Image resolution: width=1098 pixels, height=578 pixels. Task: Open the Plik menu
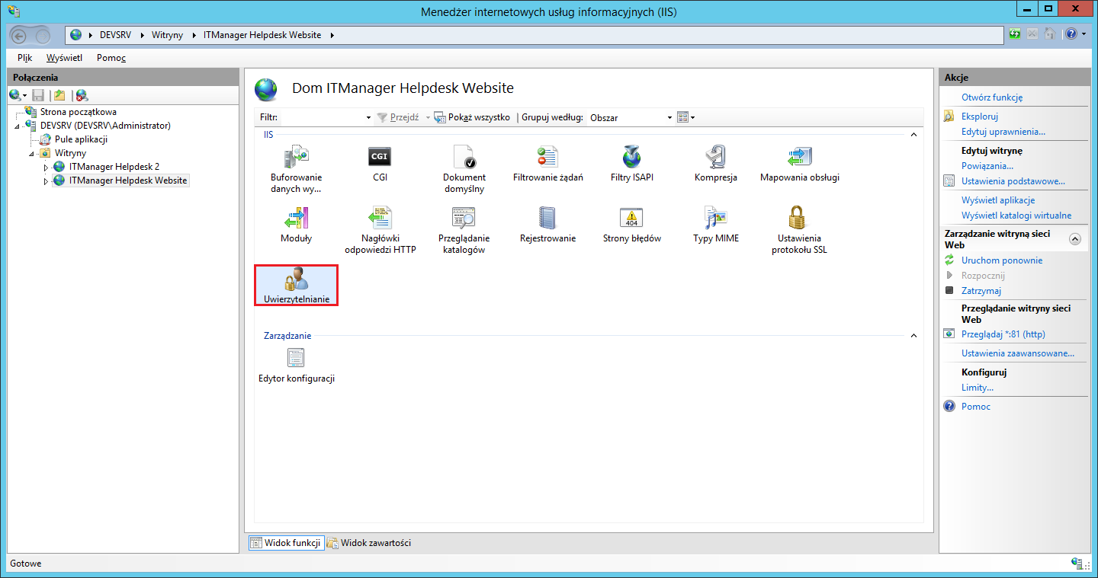click(x=24, y=58)
